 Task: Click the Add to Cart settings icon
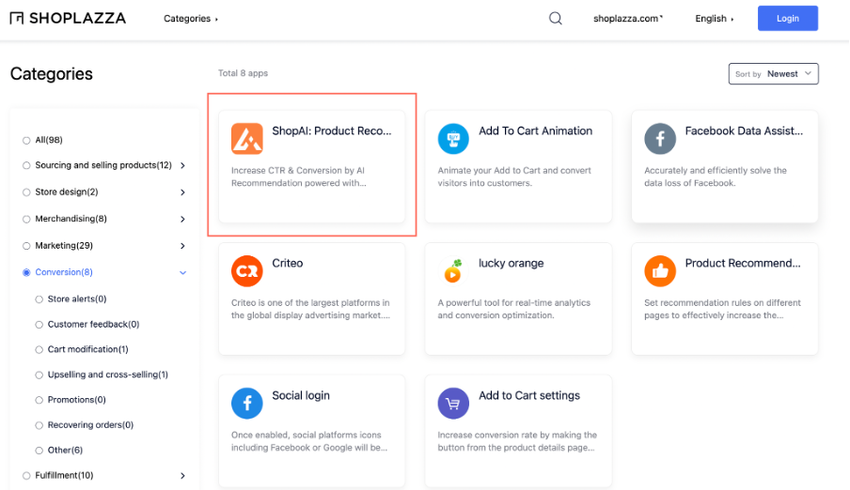453,403
